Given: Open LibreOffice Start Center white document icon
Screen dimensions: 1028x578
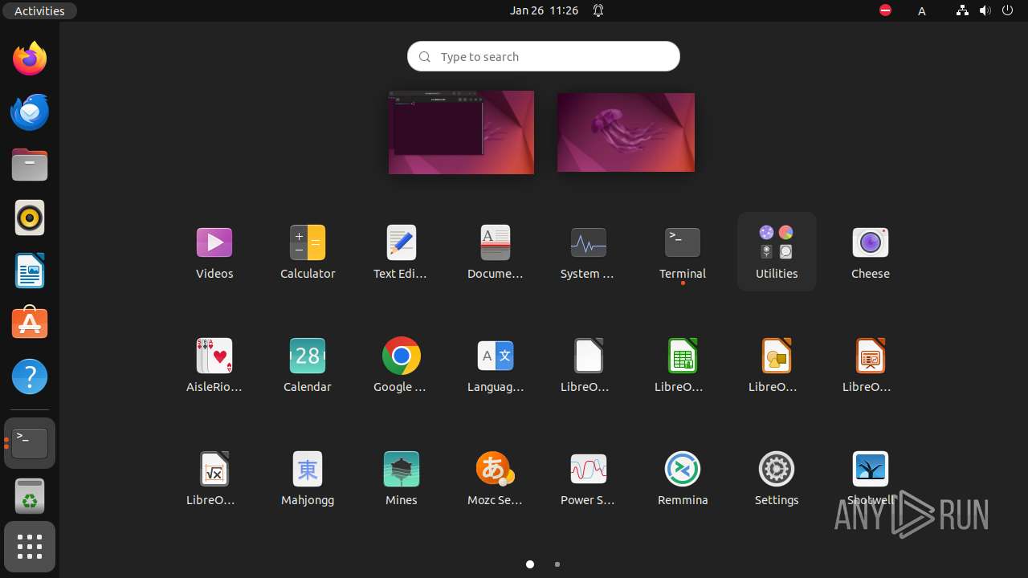Looking at the screenshot, I should (589, 364).
